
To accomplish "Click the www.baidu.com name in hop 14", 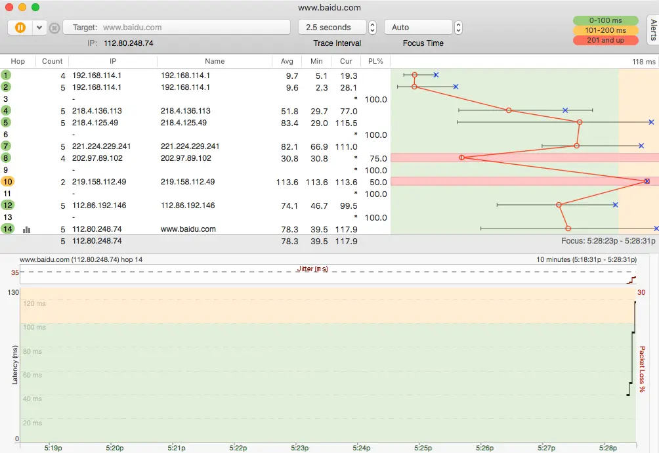I will [x=188, y=229].
